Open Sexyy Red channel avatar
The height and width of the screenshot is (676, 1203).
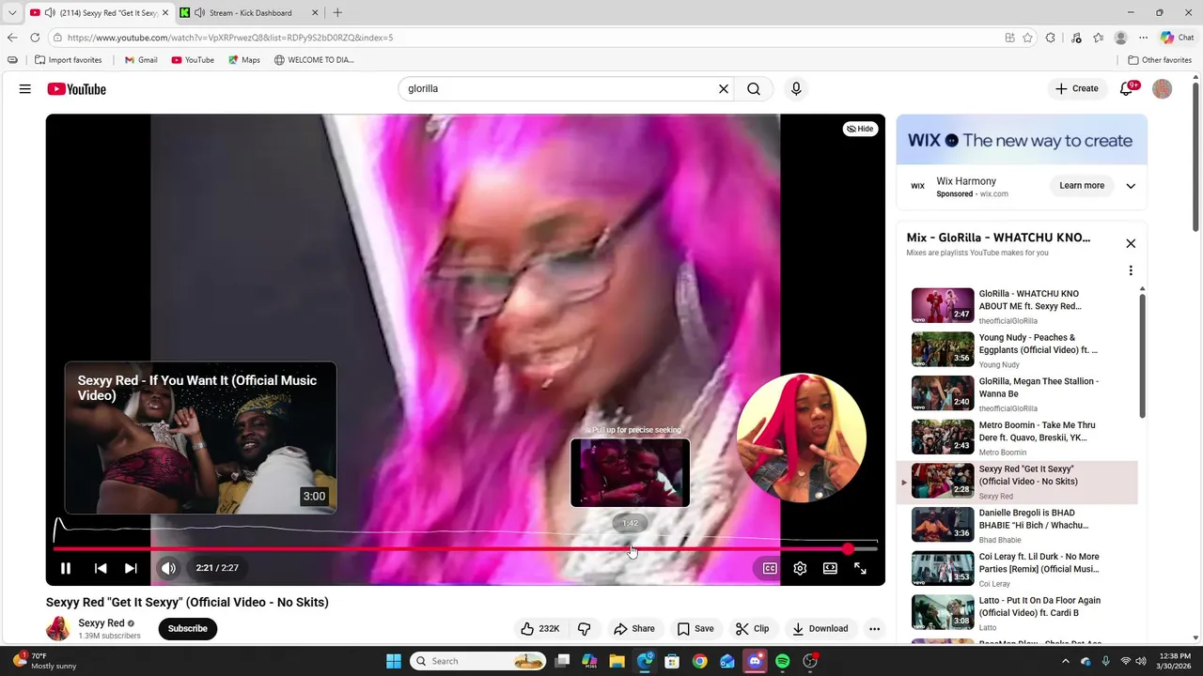pyautogui.click(x=58, y=628)
